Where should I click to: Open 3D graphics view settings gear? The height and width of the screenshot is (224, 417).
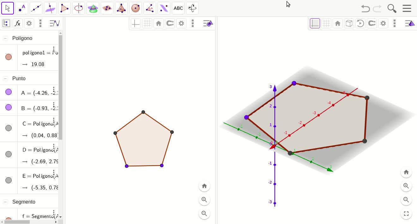coord(383,23)
